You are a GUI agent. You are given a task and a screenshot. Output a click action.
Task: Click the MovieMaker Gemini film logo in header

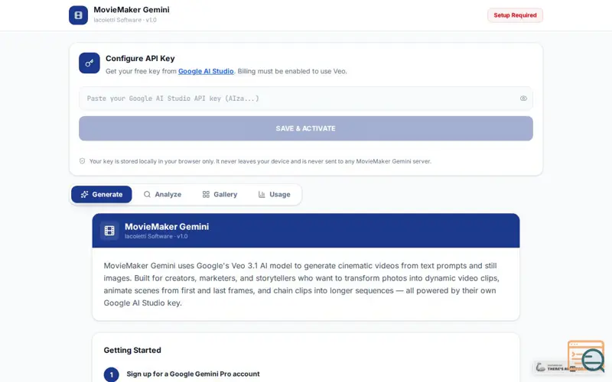pos(78,15)
